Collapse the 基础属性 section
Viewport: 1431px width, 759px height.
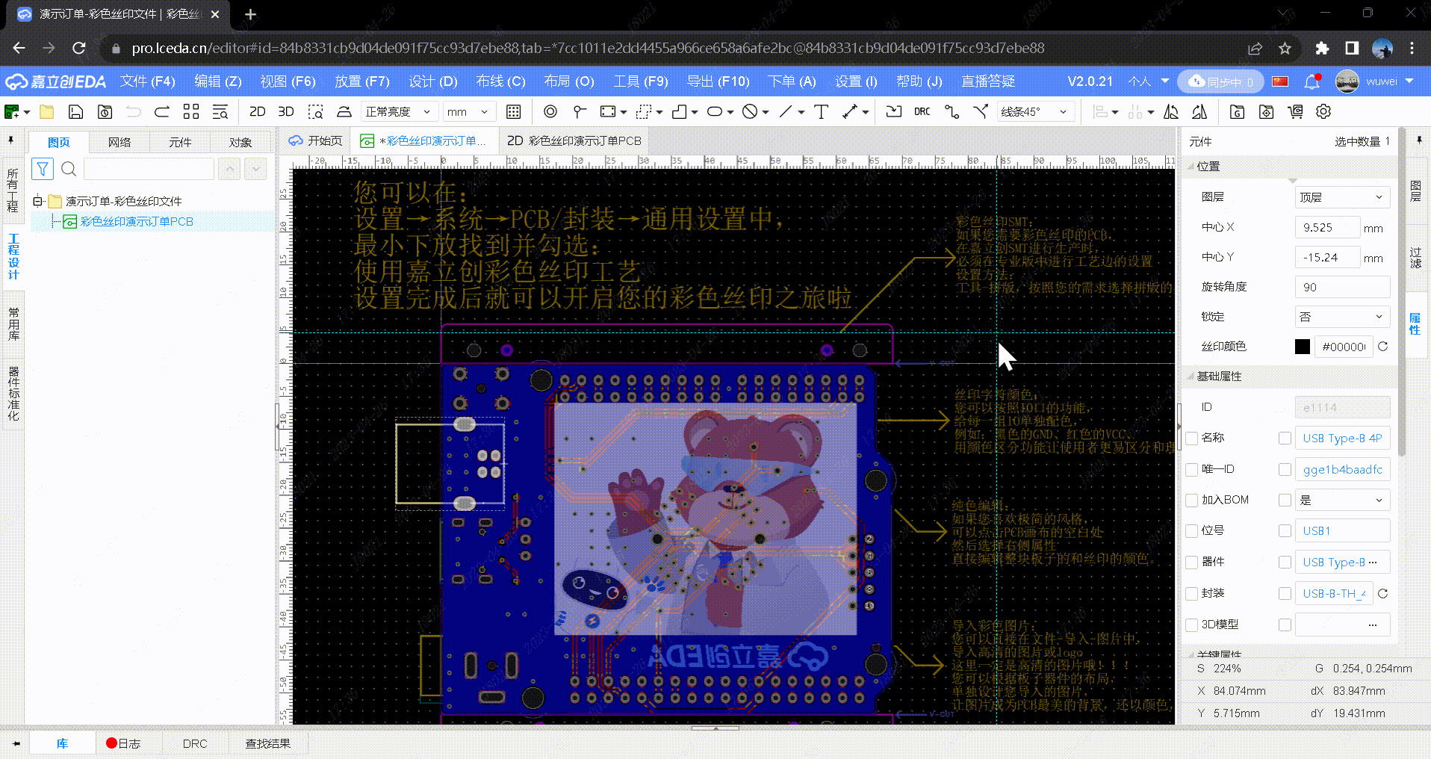click(x=1191, y=377)
